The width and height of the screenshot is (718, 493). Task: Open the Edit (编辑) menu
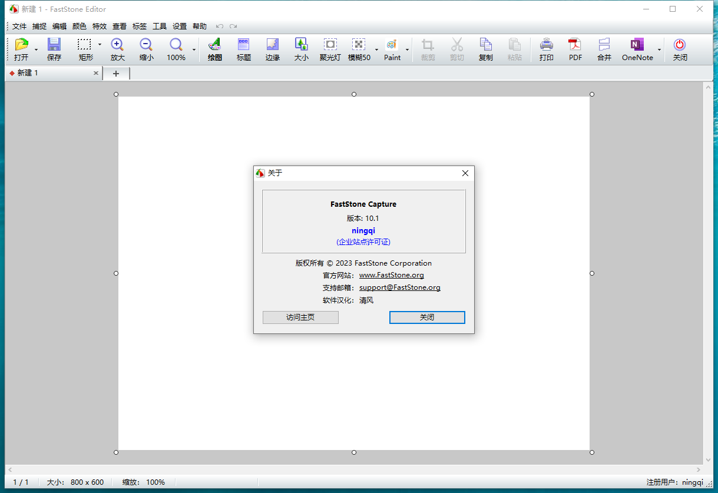[x=59, y=27]
